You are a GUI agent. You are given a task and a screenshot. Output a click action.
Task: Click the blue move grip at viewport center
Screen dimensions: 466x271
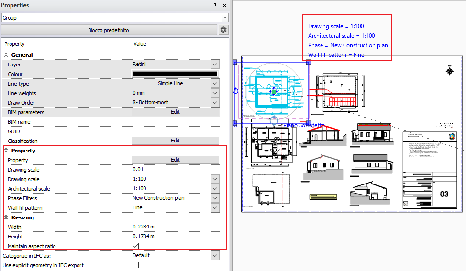tap(273, 91)
